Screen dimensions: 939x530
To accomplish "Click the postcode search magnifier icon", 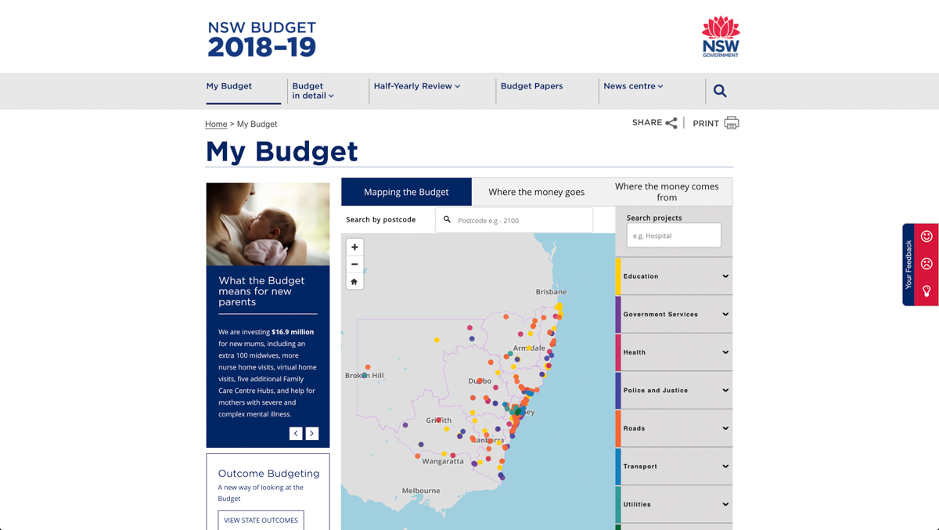I will click(x=447, y=220).
